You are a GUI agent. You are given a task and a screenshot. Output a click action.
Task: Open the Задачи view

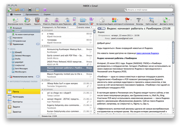click(x=24, y=107)
